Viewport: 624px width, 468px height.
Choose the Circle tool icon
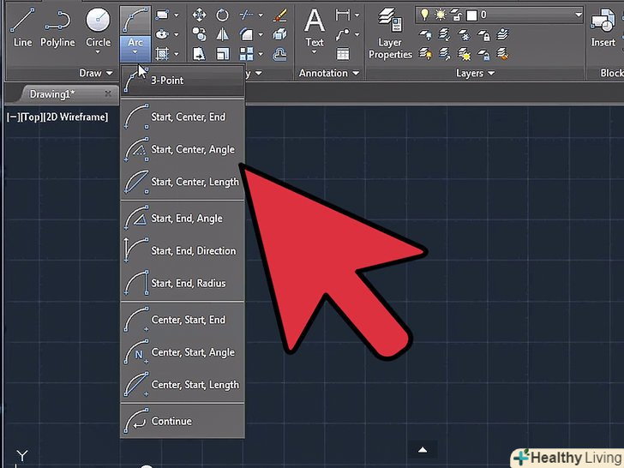(98, 20)
